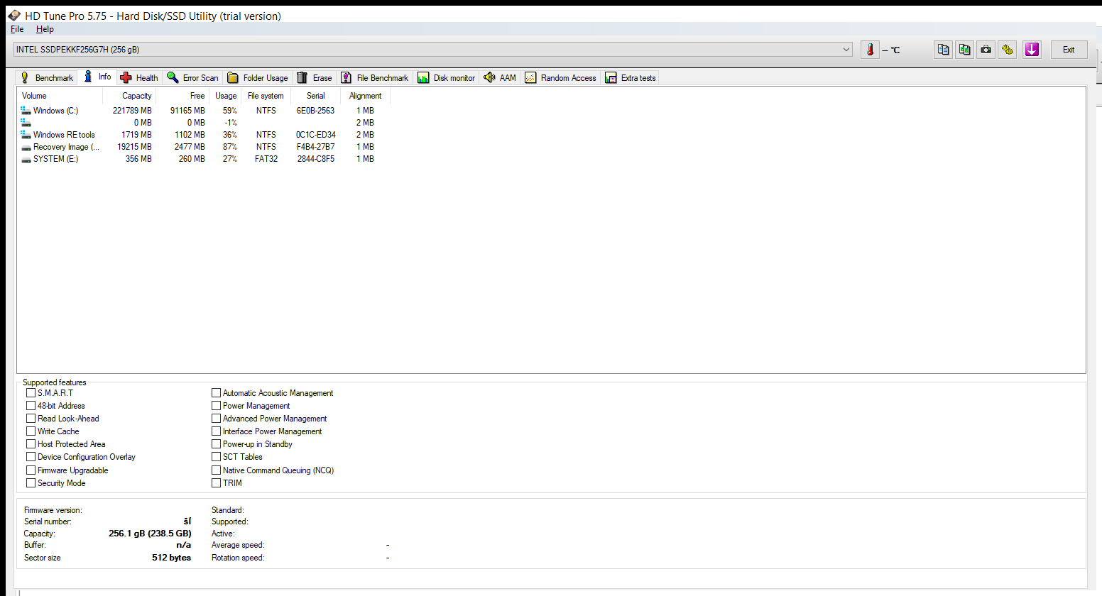Select the AAM tab

click(500, 78)
